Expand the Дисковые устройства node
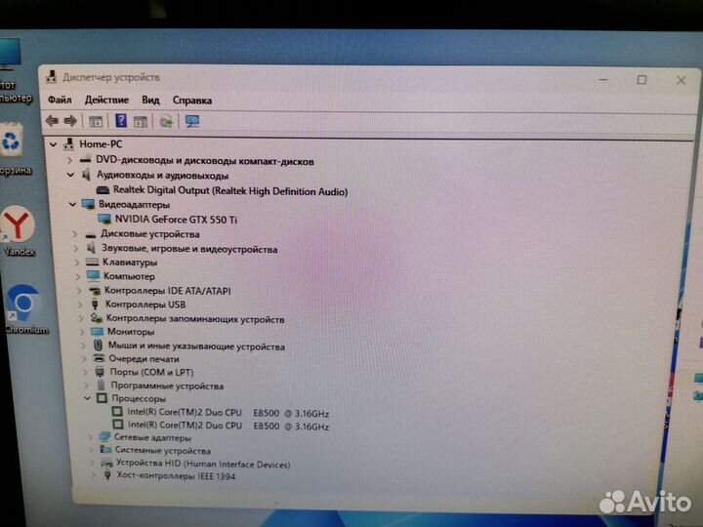Image resolution: width=703 pixels, height=527 pixels. coord(75,234)
